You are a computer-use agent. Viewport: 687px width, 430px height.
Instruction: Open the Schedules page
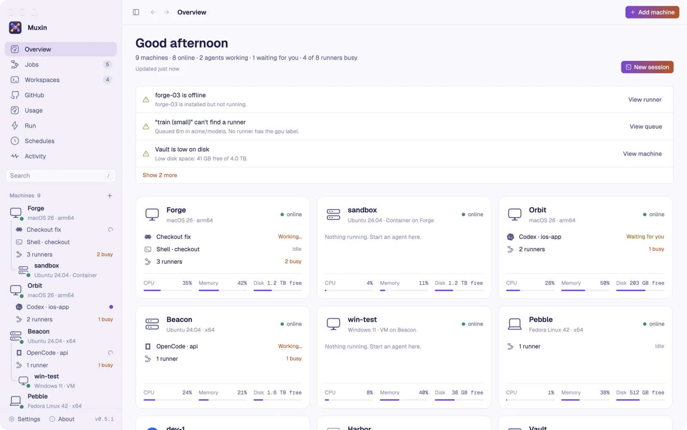coord(61,141)
